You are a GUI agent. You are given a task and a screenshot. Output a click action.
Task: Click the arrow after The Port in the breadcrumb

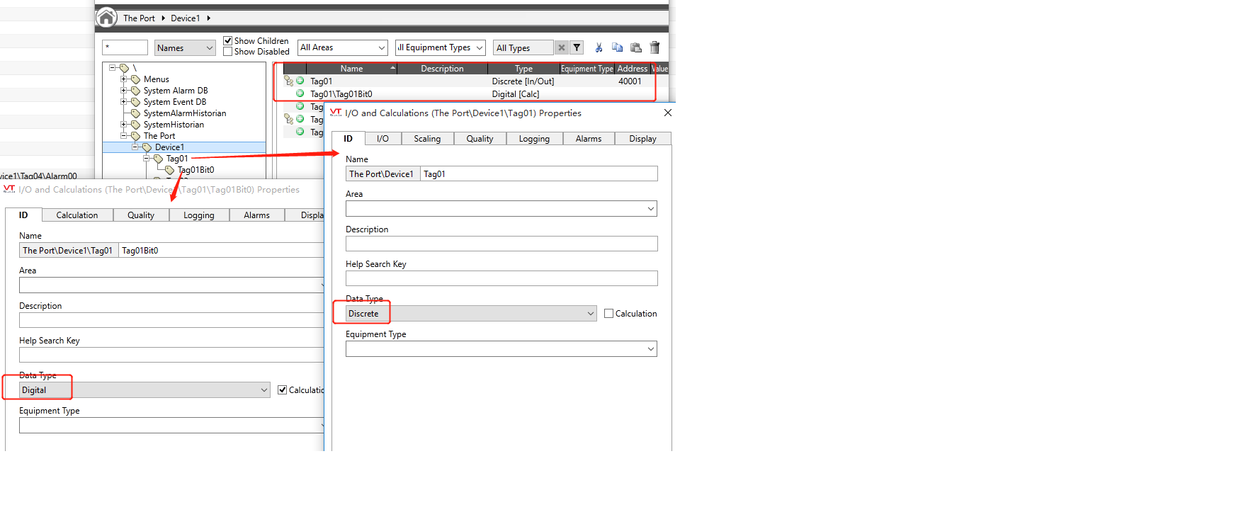click(164, 18)
